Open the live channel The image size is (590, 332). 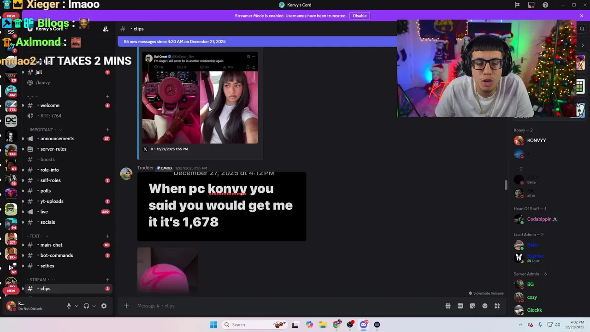click(68, 212)
